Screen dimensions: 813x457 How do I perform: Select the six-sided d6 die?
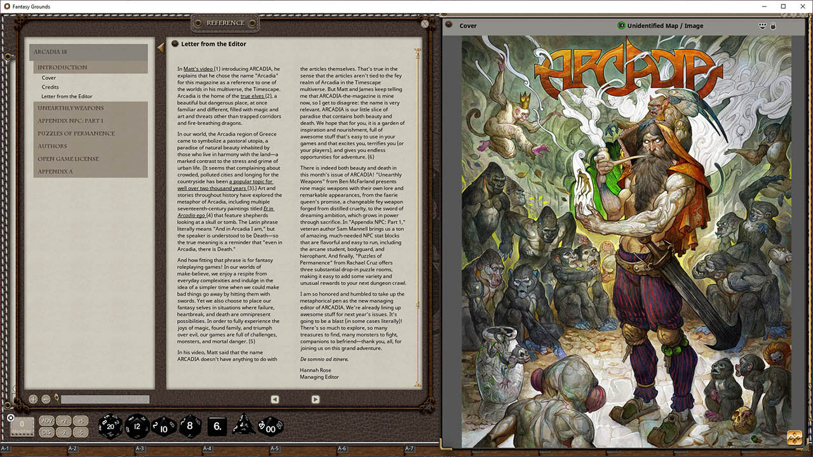217,427
